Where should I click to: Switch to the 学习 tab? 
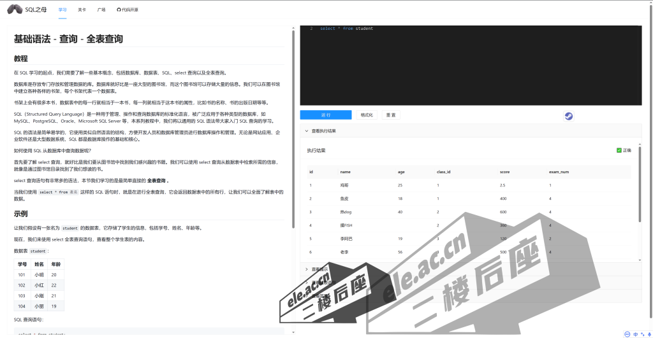[62, 10]
